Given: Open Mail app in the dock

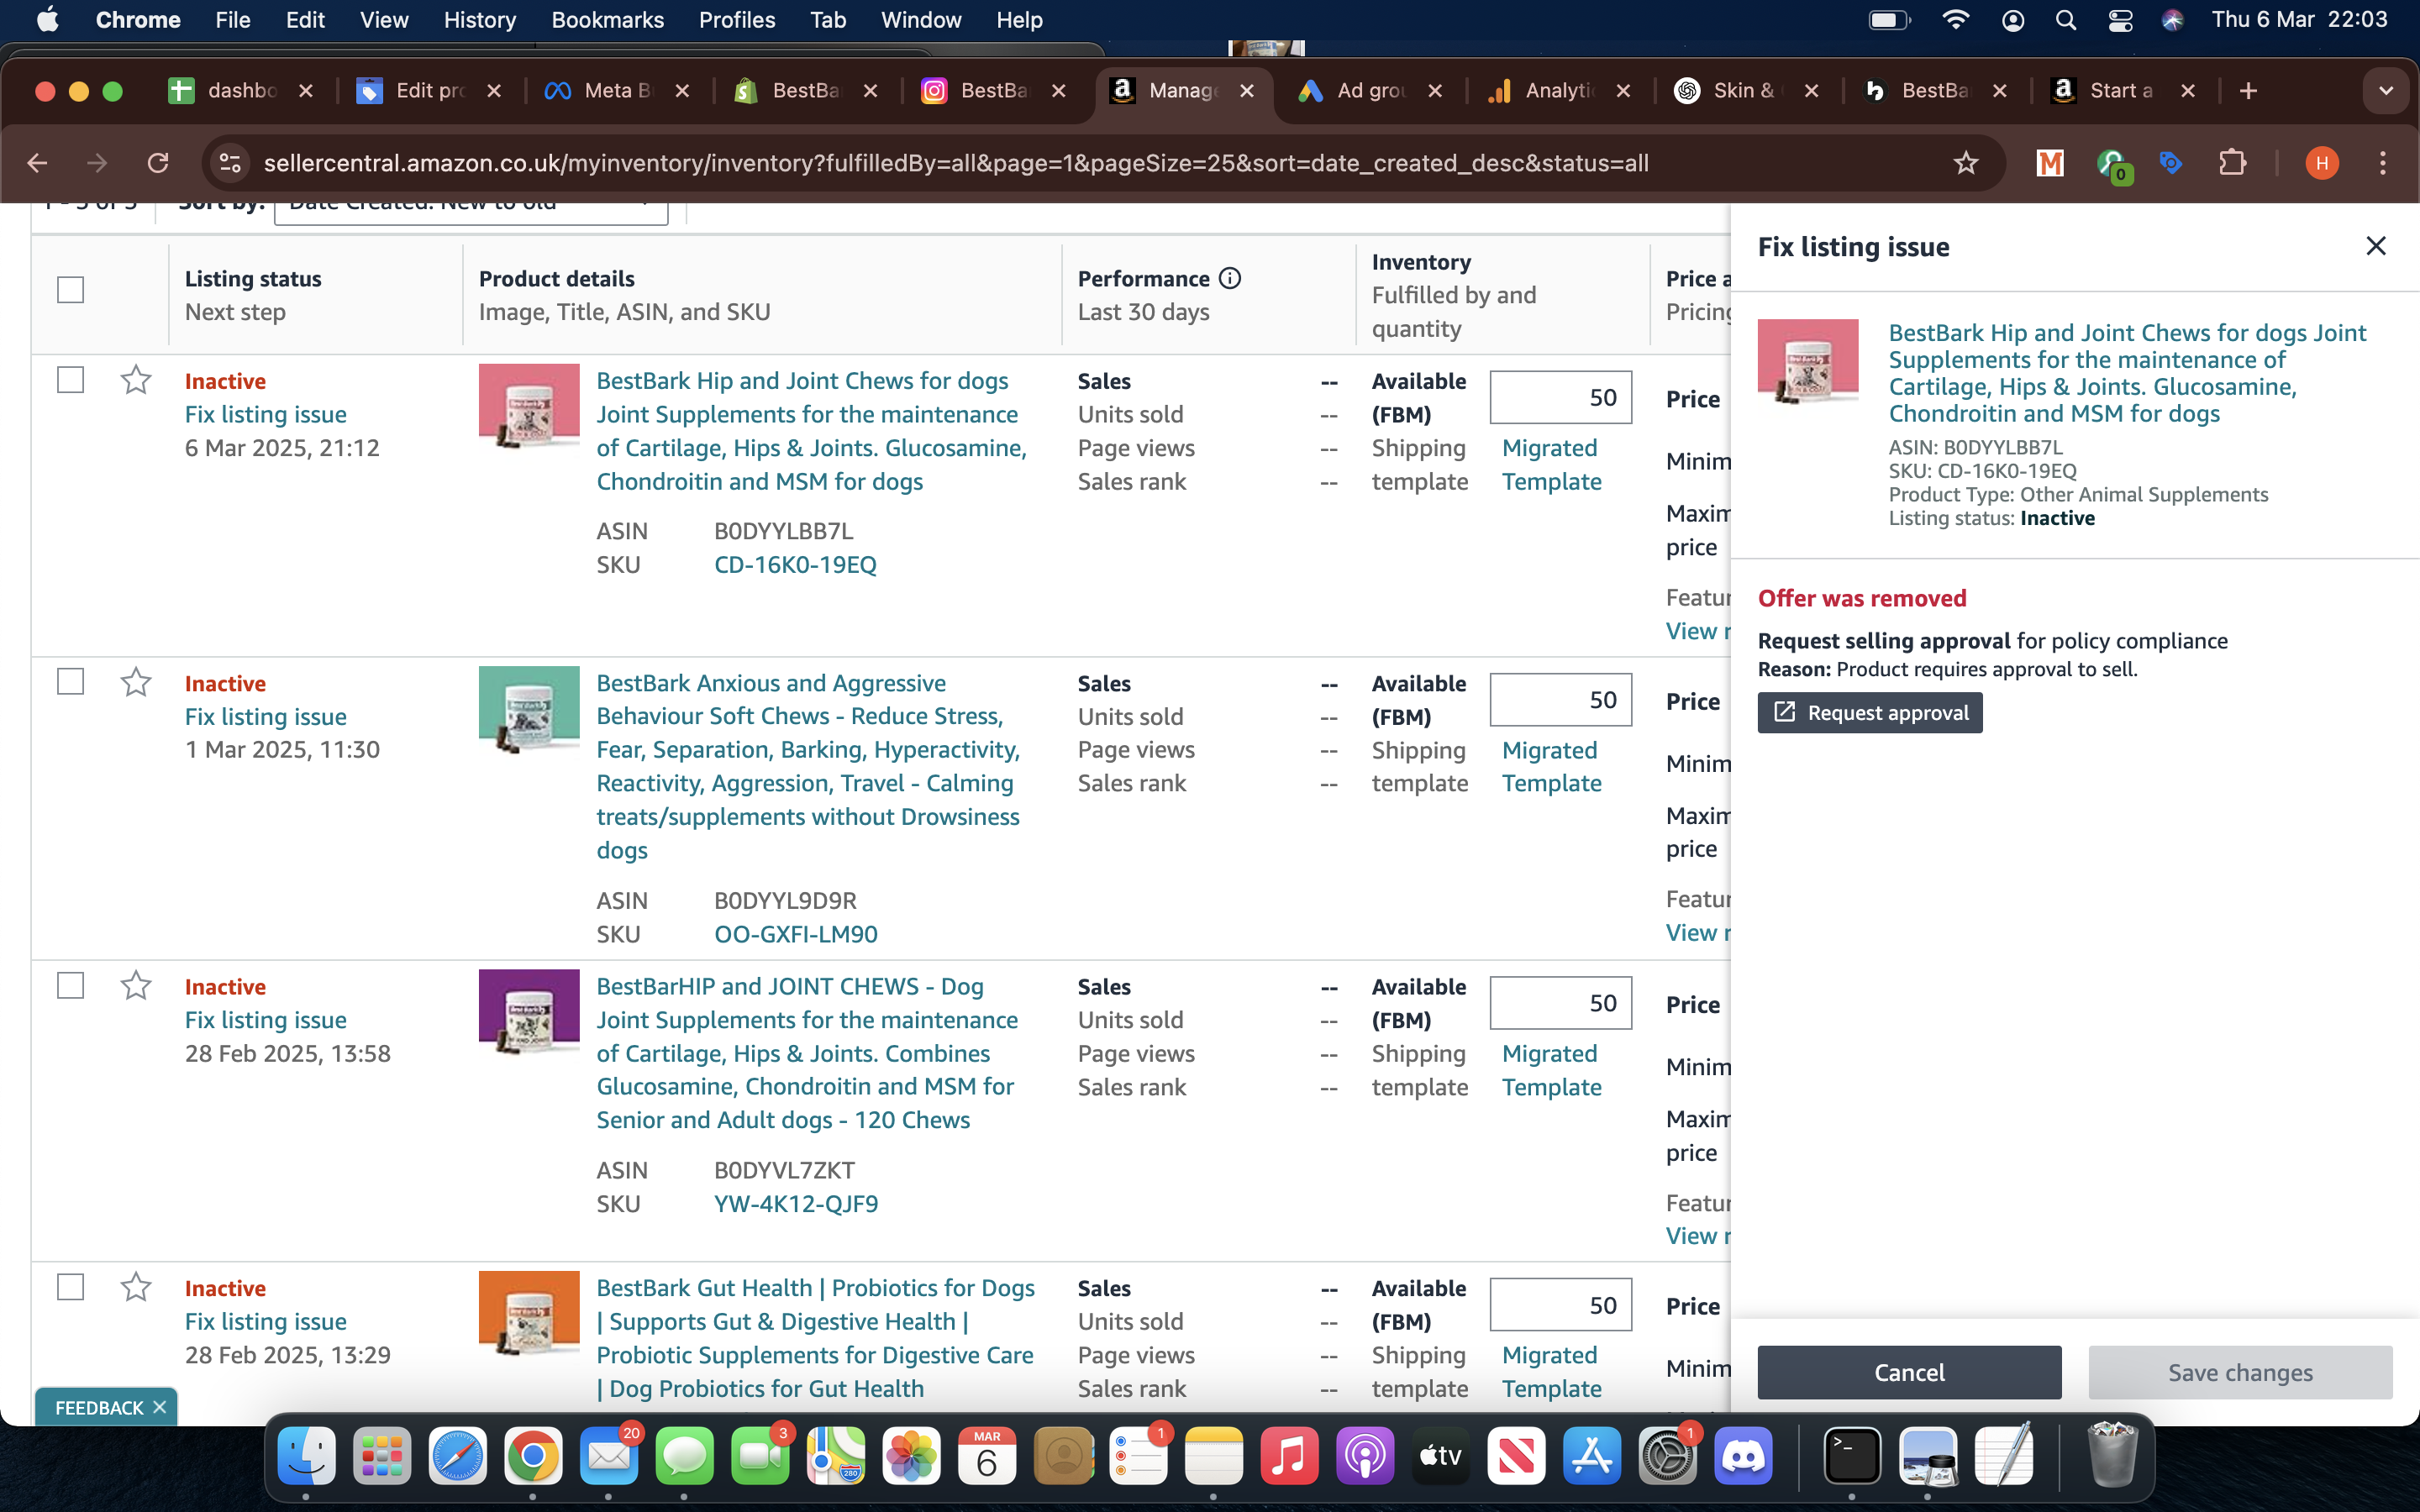Looking at the screenshot, I should 608,1455.
